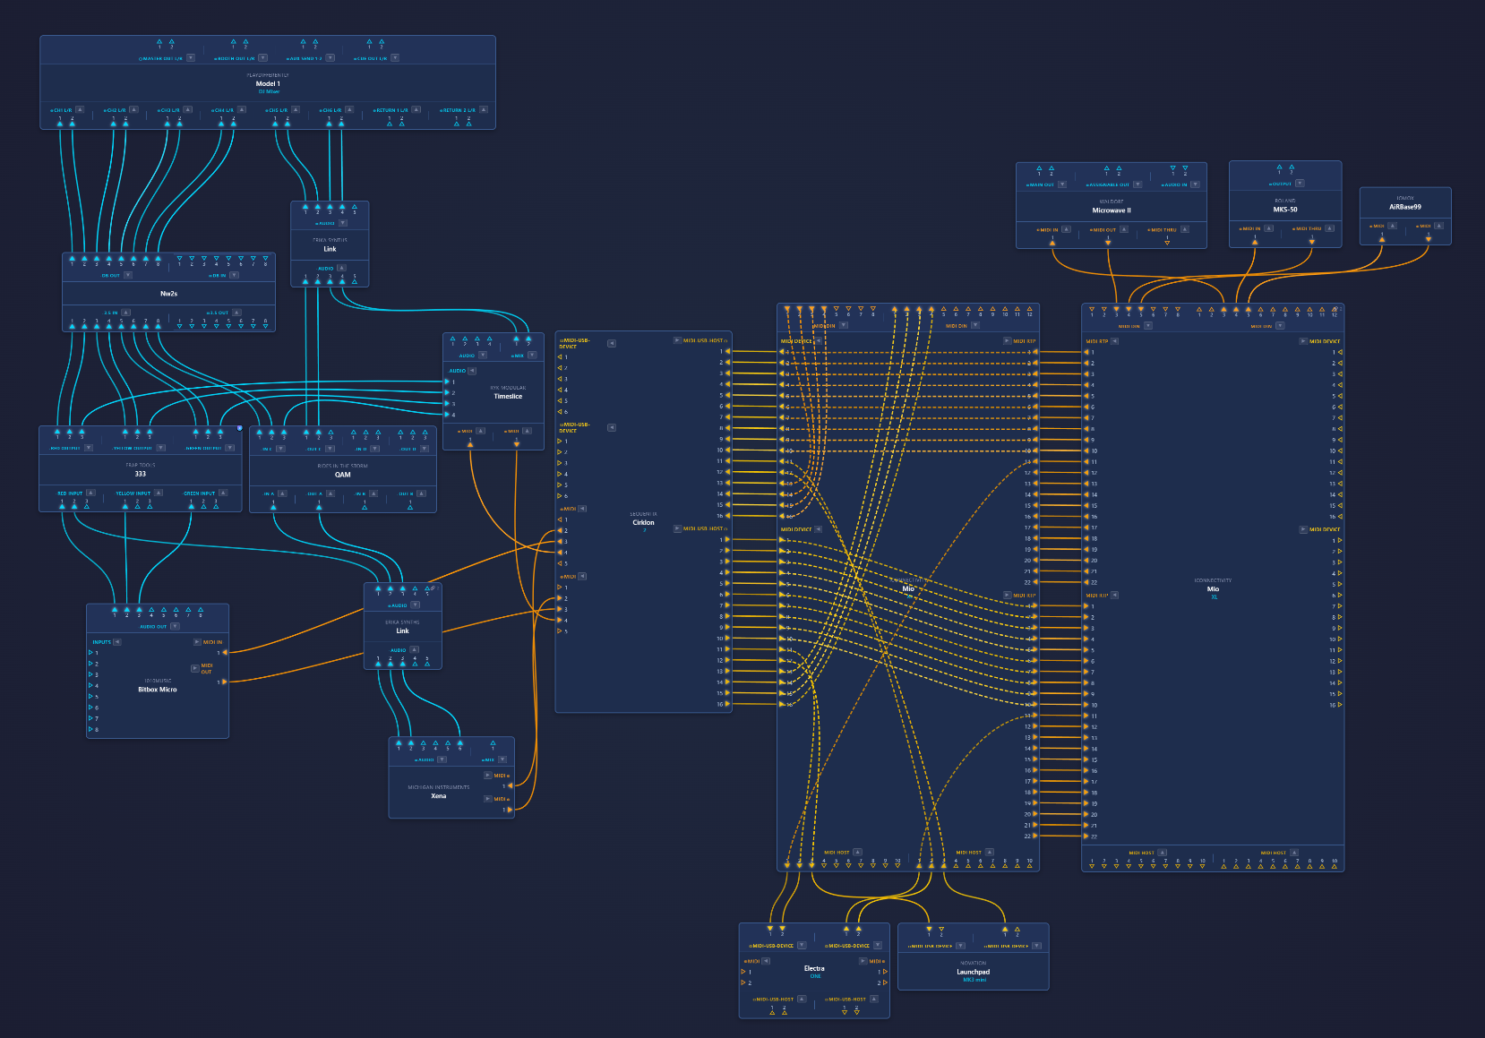Collapse Model 1 AUX SEND 1-2 group
The width and height of the screenshot is (1485, 1038).
tap(330, 58)
